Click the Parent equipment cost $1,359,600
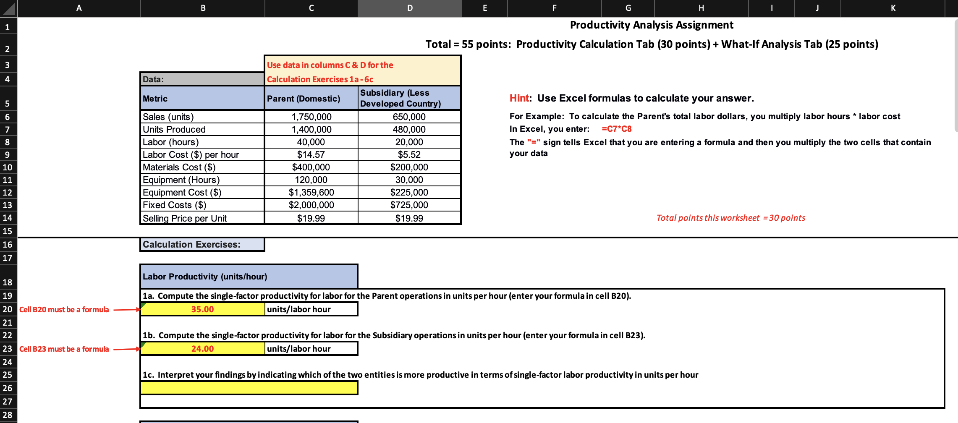Screen dimensions: 958x423 (311, 192)
